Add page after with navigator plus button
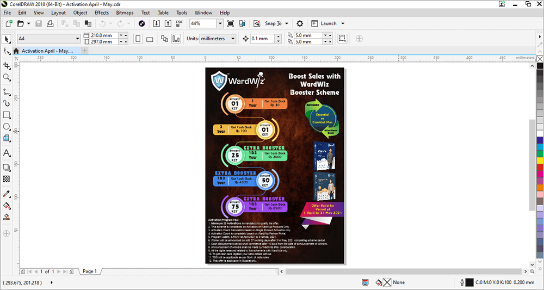Image resolution: width=544 pixels, height=290 pixels. (71, 272)
